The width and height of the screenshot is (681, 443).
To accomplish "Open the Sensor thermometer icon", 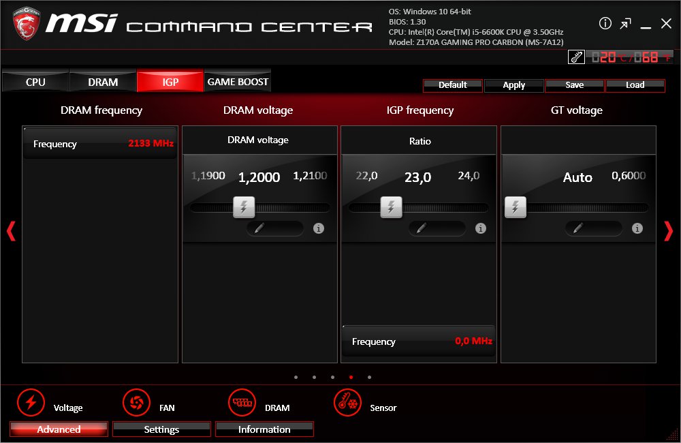I will 347,403.
